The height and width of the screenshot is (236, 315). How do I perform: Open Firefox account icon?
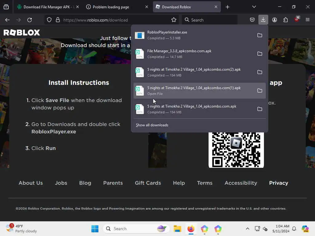pyautogui.click(x=274, y=20)
